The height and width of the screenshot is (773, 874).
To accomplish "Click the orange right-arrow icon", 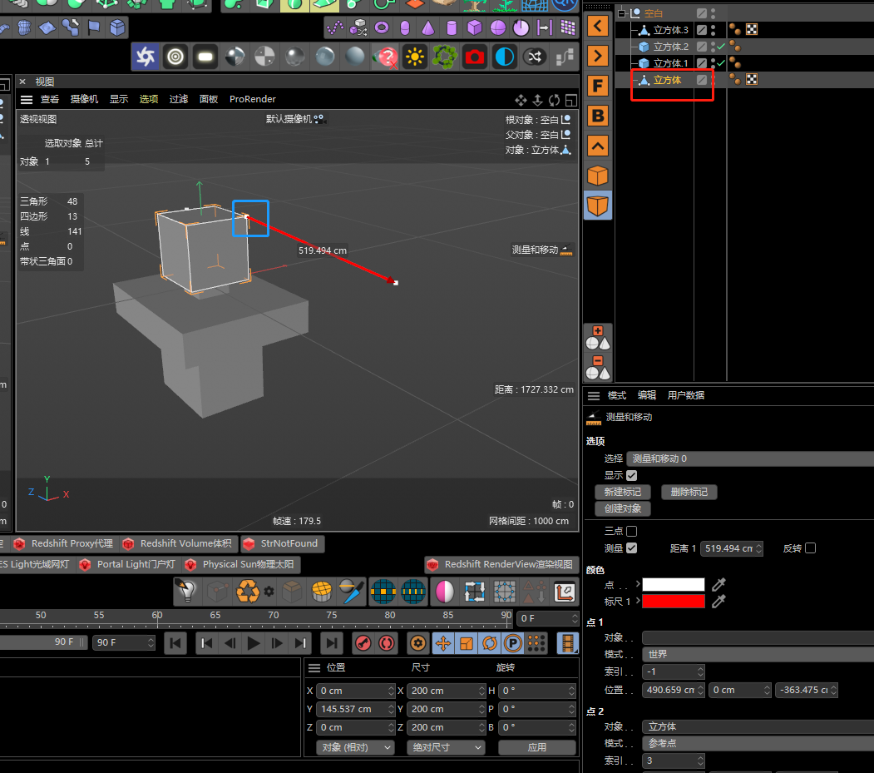I will click(598, 56).
